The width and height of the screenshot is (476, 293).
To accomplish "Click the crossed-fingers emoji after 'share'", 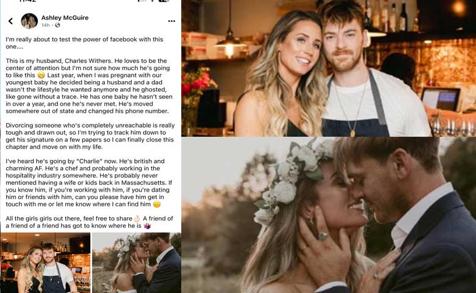I will (137, 219).
